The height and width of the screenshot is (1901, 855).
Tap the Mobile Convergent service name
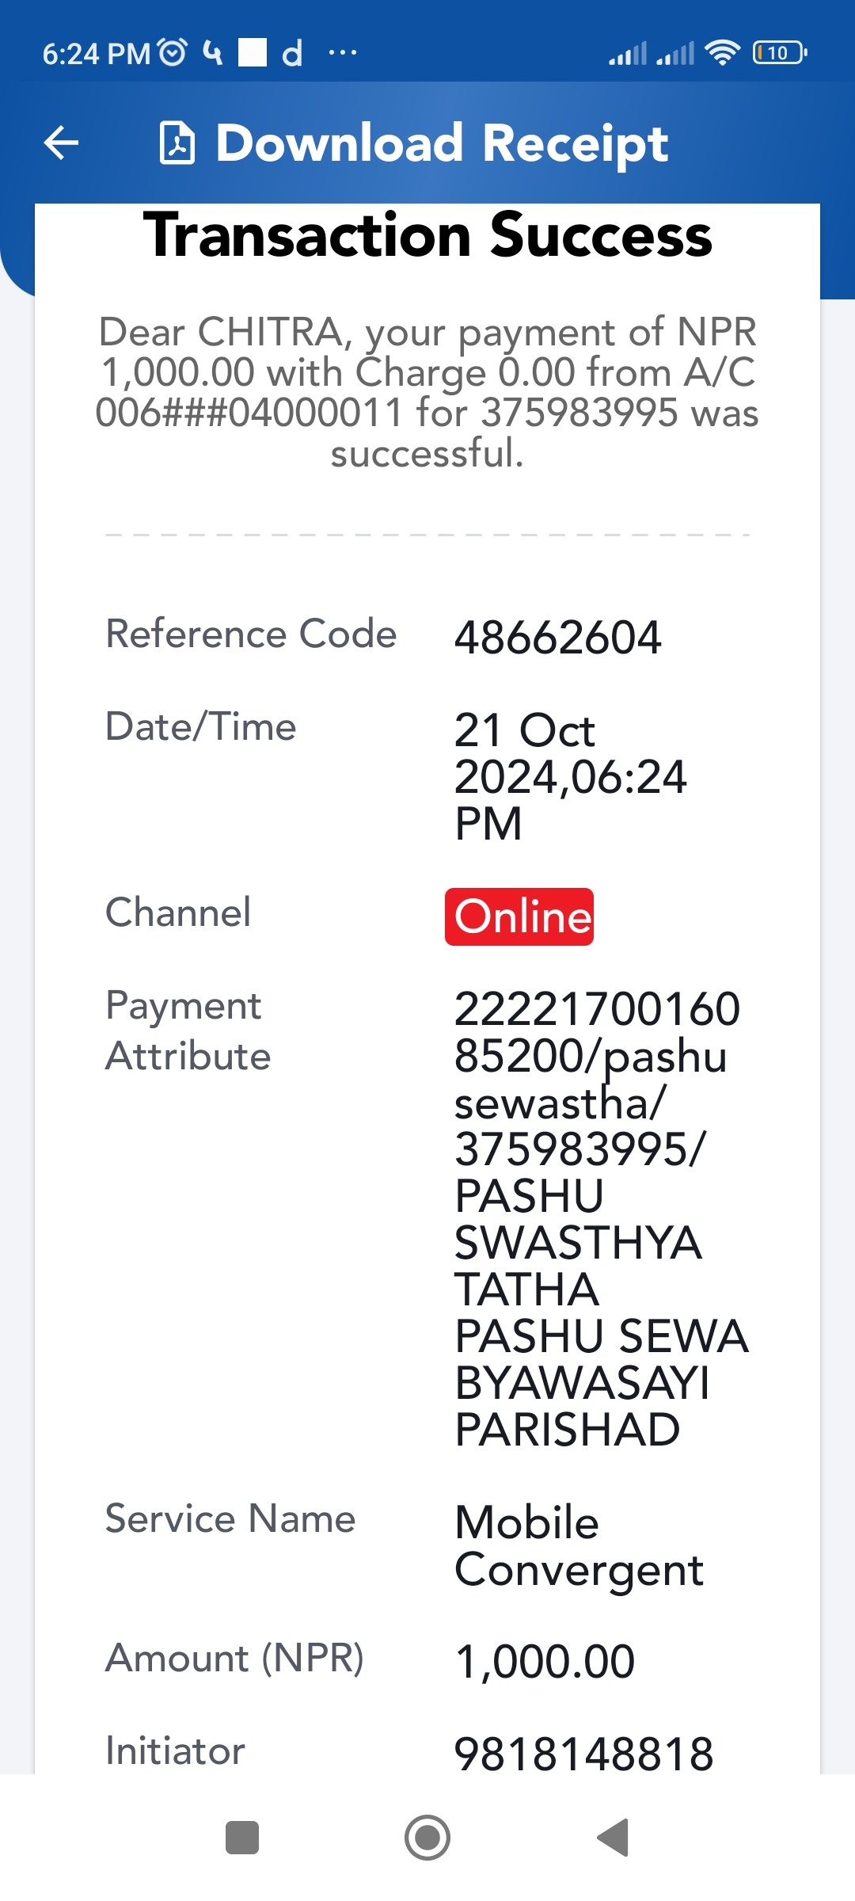pos(579,1546)
